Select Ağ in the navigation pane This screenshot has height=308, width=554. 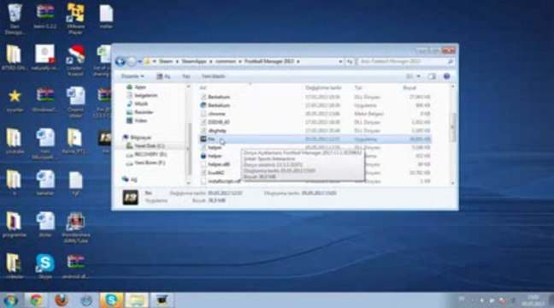coord(129,180)
